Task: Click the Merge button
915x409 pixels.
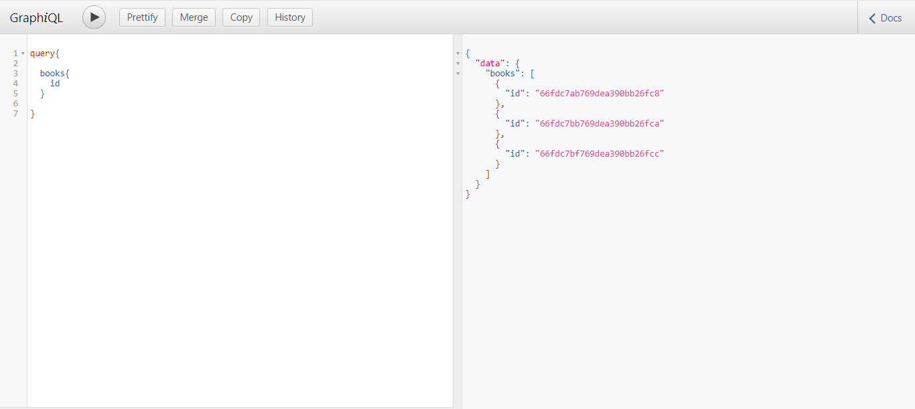Action: pos(194,17)
